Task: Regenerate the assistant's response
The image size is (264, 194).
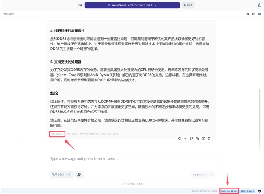Action: click(180, 139)
